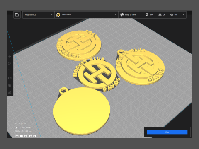
Task: Expand the Generic PLA material dropdown
Action: (x=116, y=15)
